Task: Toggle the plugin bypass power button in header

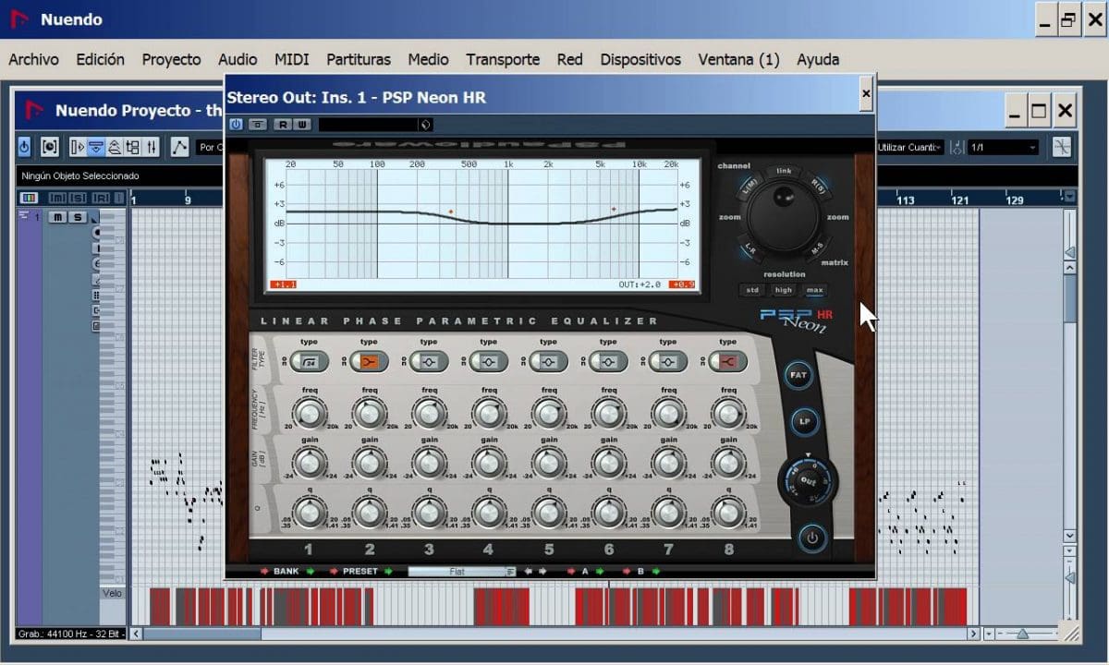Action: [236, 125]
